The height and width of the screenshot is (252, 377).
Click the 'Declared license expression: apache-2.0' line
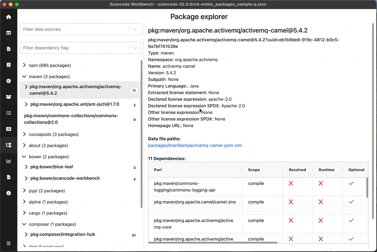pyautogui.click(x=190, y=99)
